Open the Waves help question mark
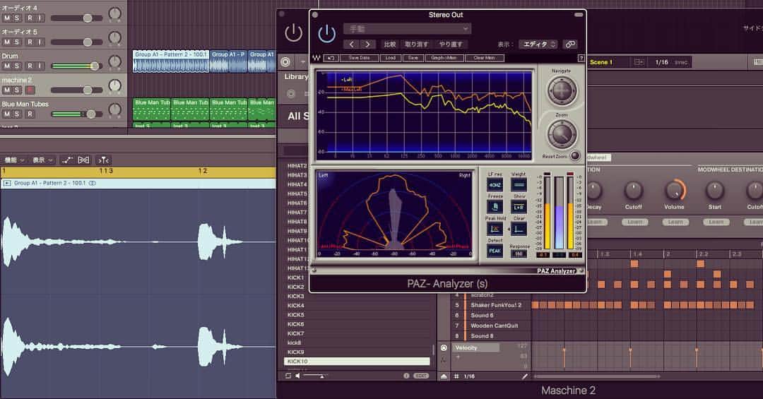Screen dimensions: 763x399 [581, 58]
